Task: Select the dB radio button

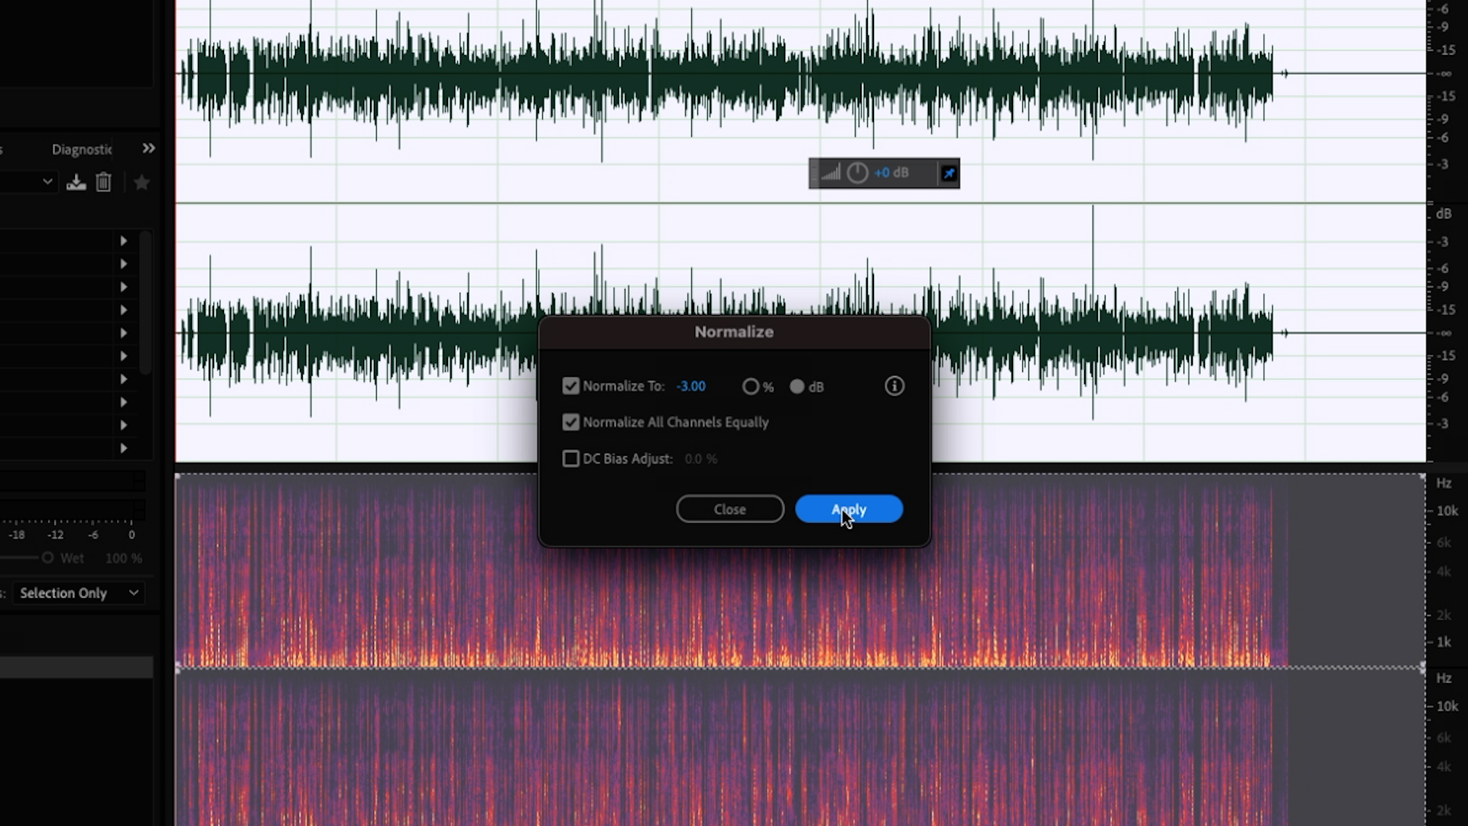Action: click(x=797, y=387)
